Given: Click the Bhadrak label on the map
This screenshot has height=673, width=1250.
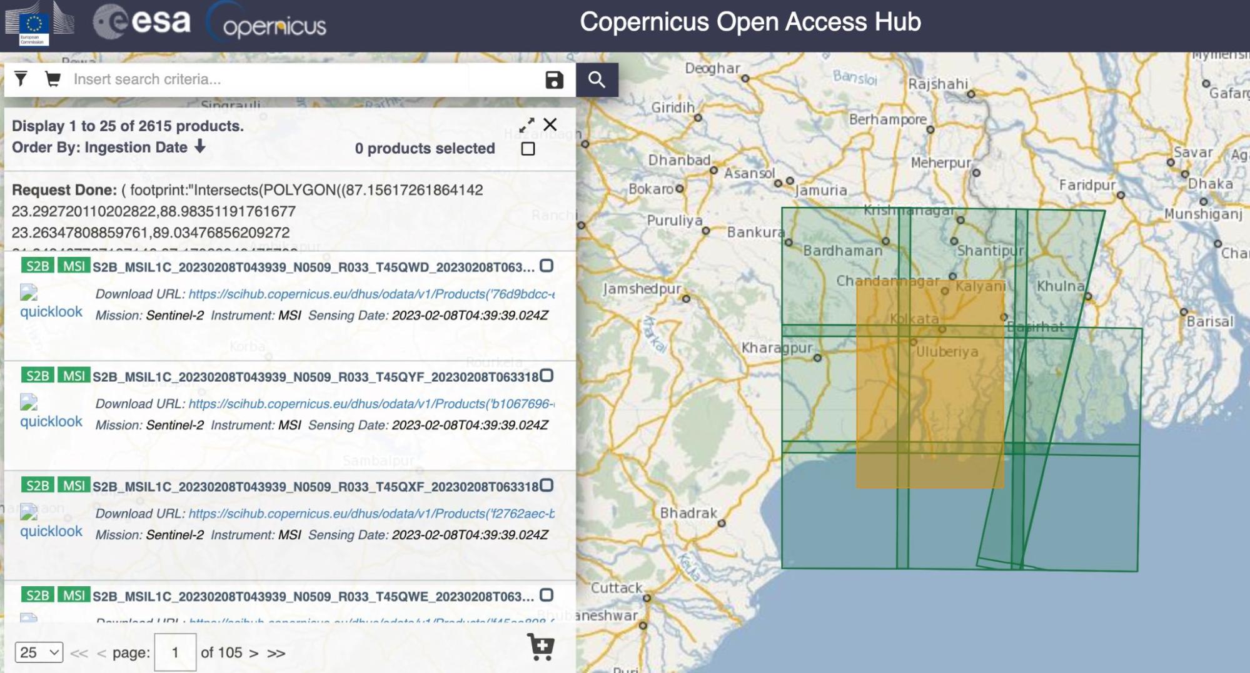Looking at the screenshot, I should coord(688,513).
